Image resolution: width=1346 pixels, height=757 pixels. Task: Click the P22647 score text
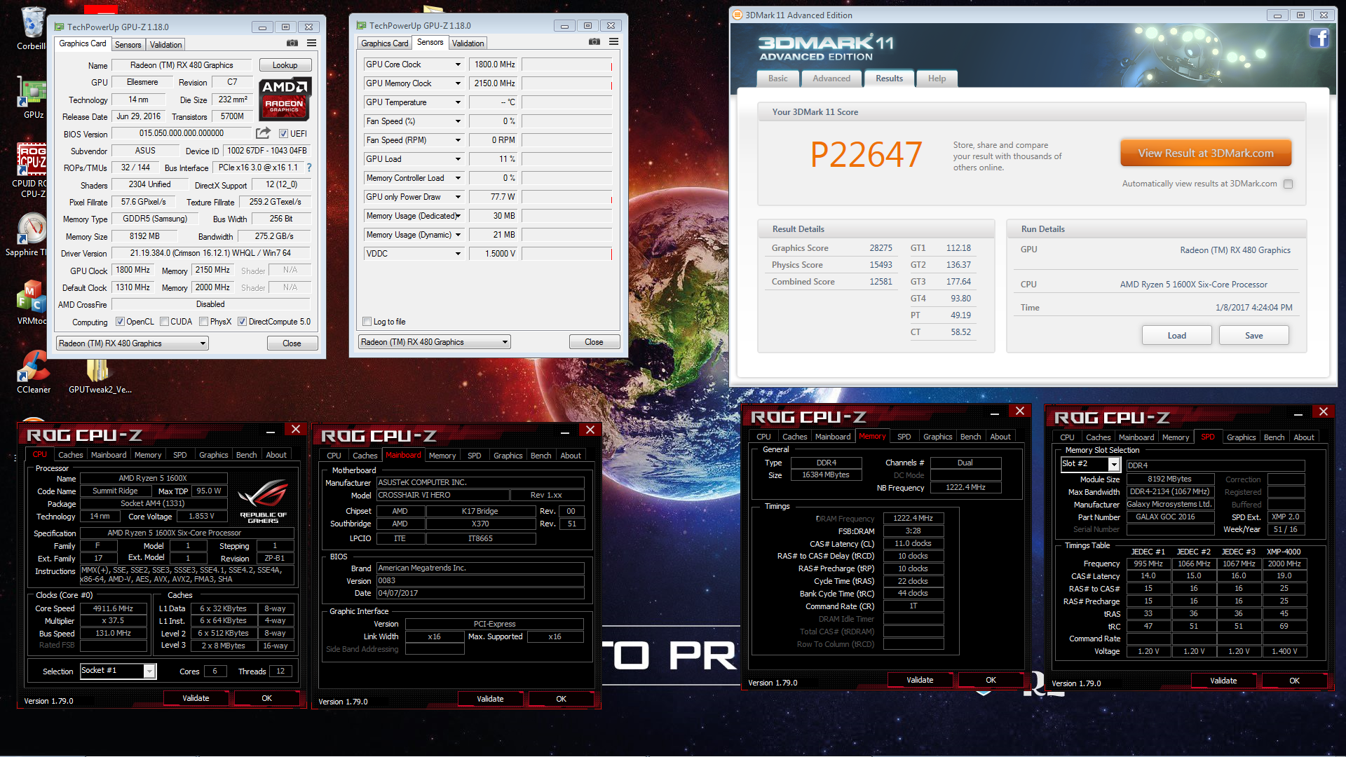[866, 155]
